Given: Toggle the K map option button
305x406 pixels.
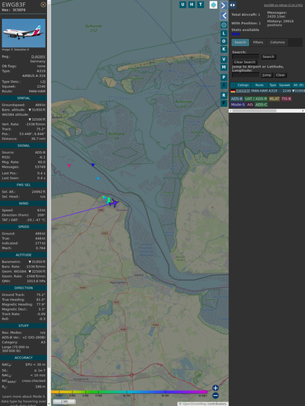Looking at the screenshot, I should 224,49.
